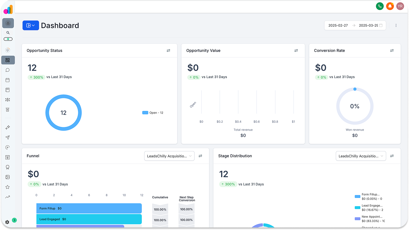Click the app logo in sidebar

8,10
